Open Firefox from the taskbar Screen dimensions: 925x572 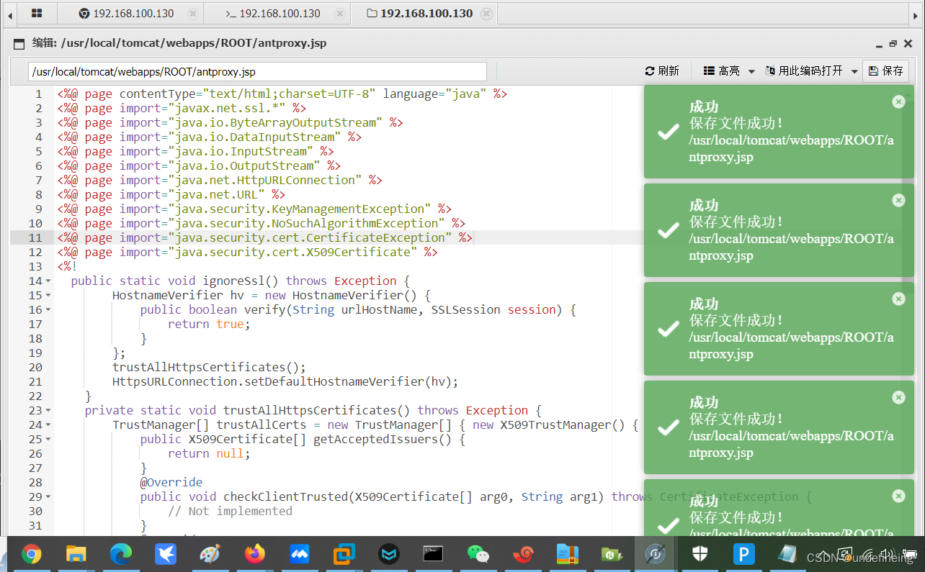pyautogui.click(x=254, y=554)
